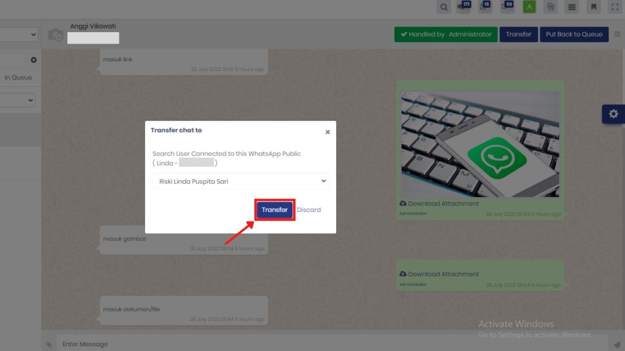Viewport: 625px width, 351px height.
Task: Click Put Back to Queue button
Action: 574,35
